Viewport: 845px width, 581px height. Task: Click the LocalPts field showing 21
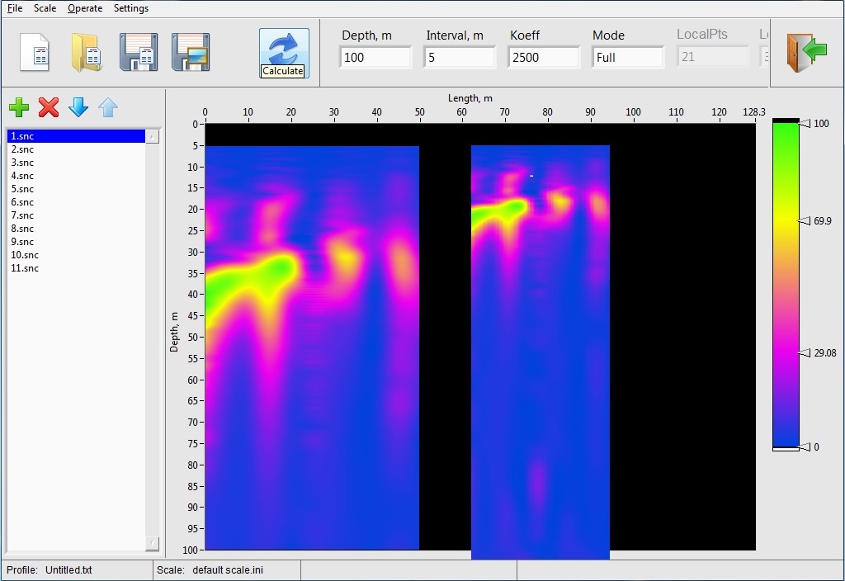712,57
